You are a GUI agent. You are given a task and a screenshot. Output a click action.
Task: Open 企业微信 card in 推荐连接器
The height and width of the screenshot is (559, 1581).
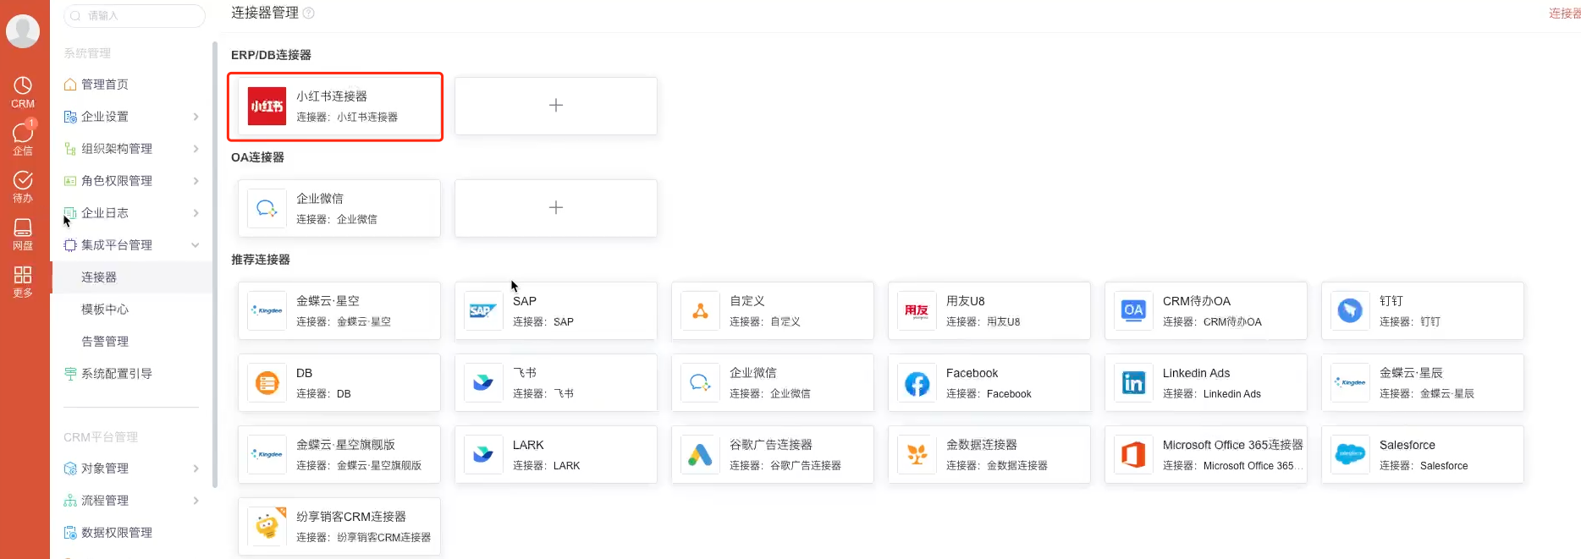773,383
